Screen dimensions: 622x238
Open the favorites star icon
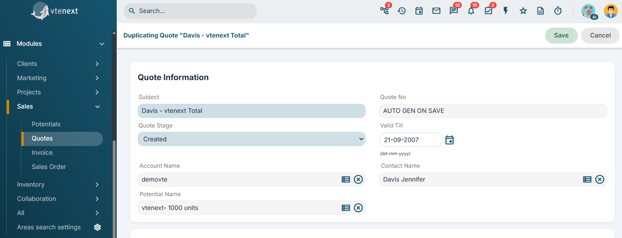(x=523, y=11)
